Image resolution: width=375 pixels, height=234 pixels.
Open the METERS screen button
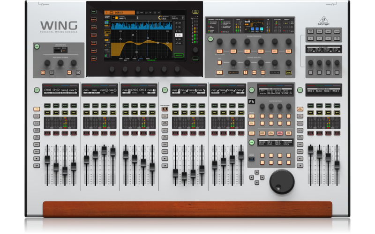(x=93, y=27)
